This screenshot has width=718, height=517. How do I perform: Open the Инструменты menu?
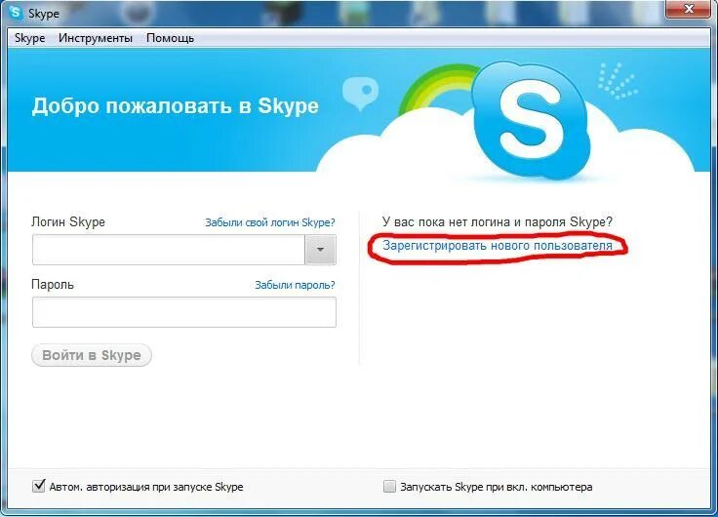click(x=96, y=38)
